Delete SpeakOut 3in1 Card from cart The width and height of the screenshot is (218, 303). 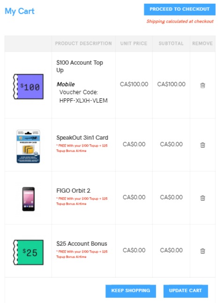pos(203,145)
